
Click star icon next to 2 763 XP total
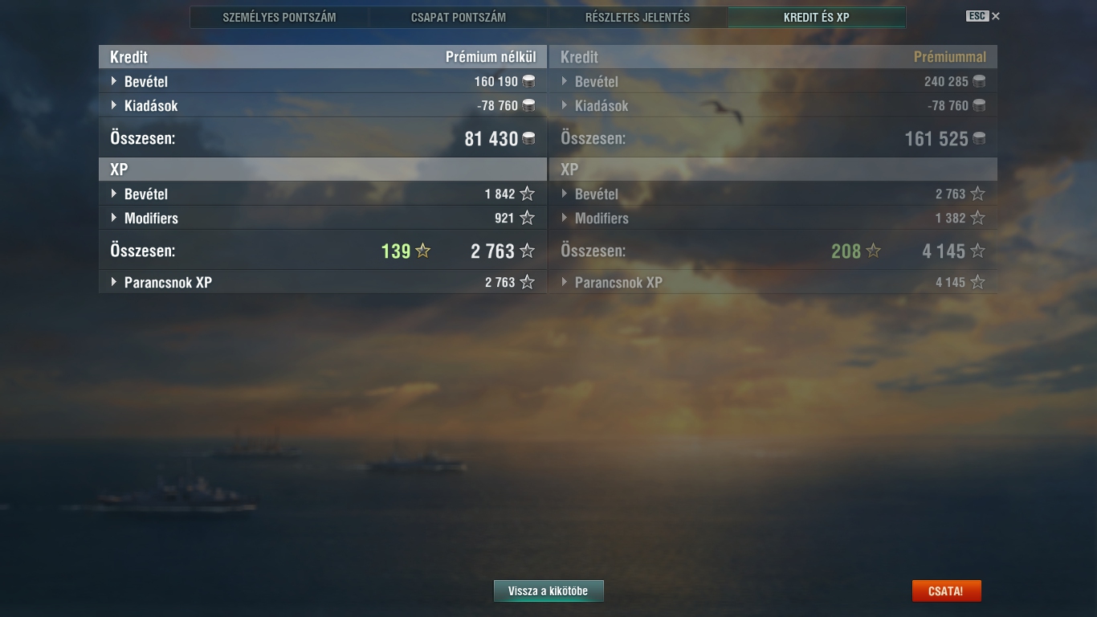[x=527, y=251]
